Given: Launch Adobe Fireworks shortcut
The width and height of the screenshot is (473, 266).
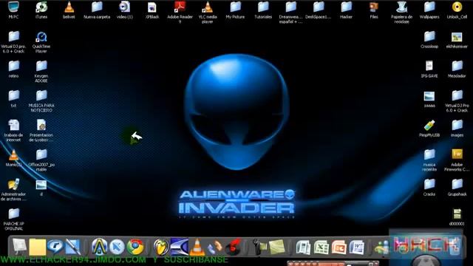Looking at the screenshot, I should click(457, 155).
